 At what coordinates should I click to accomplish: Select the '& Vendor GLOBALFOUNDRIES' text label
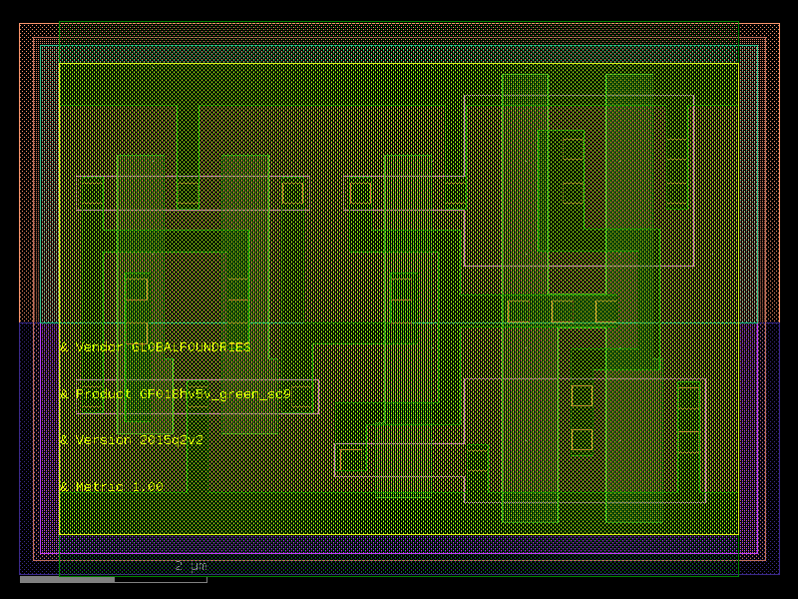click(x=156, y=347)
